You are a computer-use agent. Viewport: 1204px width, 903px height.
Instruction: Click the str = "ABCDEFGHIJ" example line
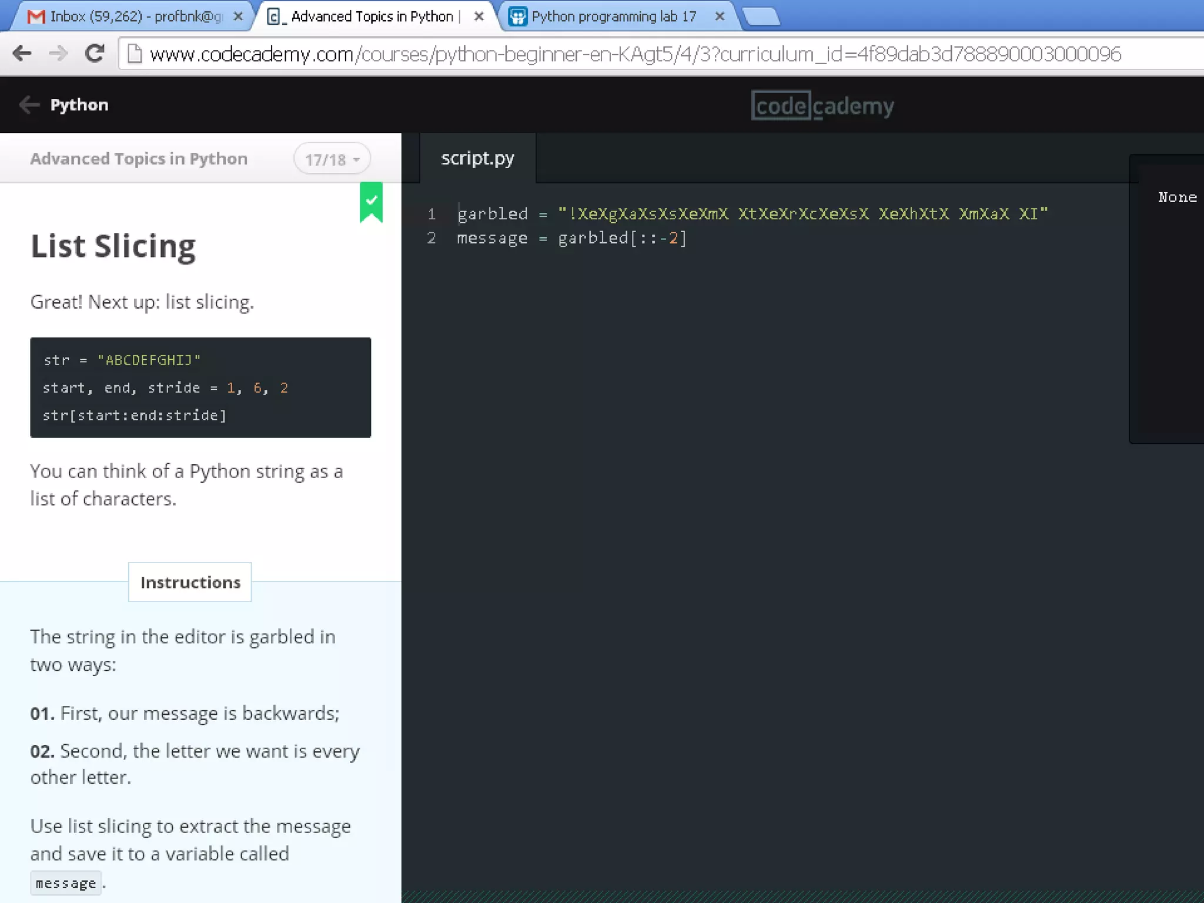[x=122, y=360]
